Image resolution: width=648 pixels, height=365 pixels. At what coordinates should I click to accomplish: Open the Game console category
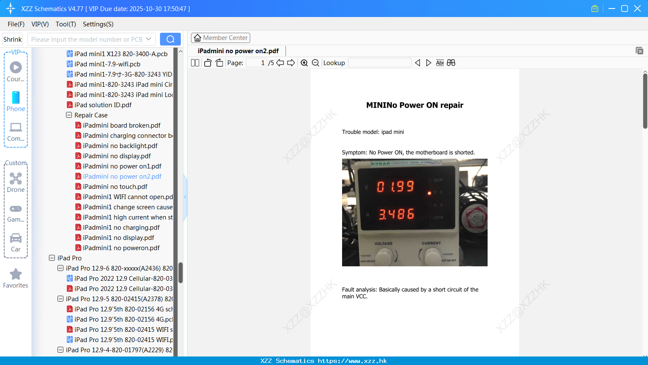coord(16,214)
